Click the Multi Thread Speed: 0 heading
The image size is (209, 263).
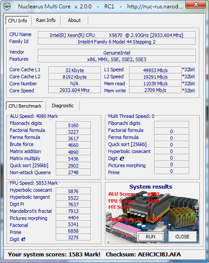click(x=131, y=116)
